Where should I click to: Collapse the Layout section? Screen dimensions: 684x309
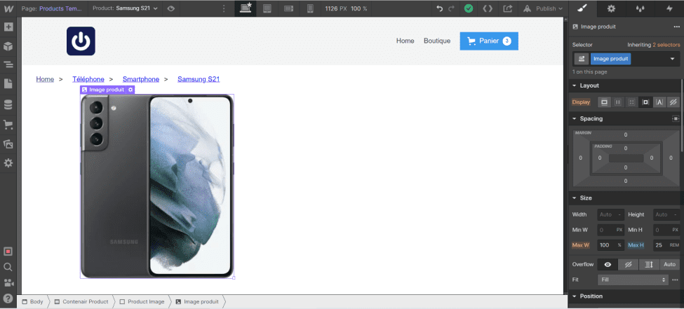(589, 85)
